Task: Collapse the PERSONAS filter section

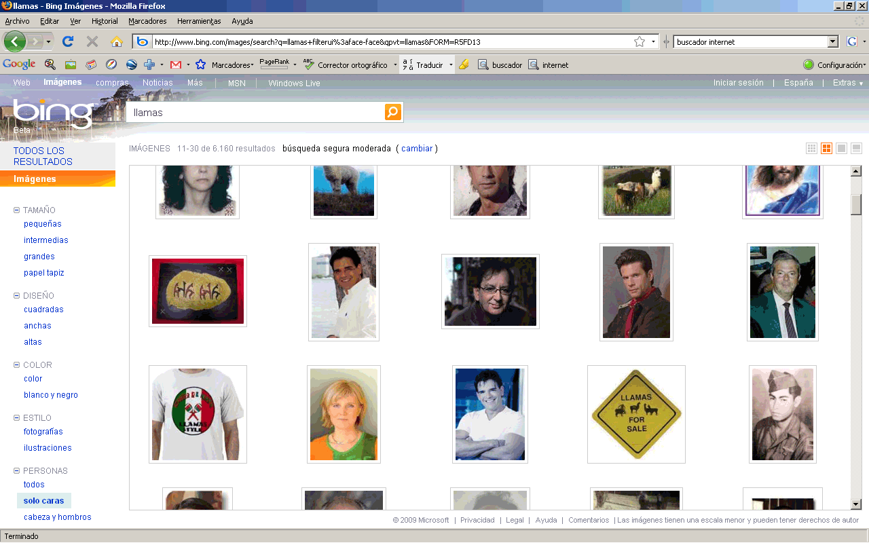Action: (x=17, y=471)
